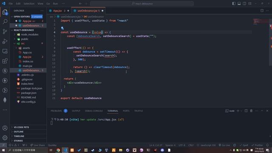Expand the STORIES section
The height and width of the screenshot is (153, 272).
point(18,141)
